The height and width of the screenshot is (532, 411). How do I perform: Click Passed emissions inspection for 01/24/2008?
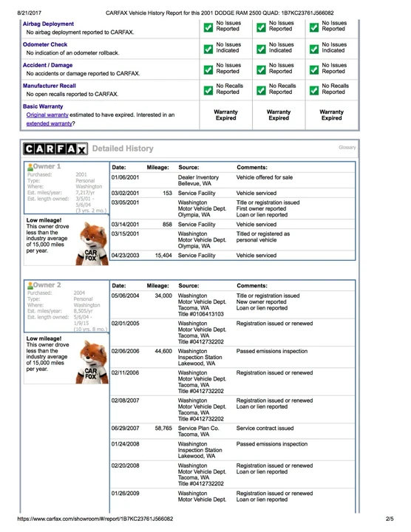[272, 444]
